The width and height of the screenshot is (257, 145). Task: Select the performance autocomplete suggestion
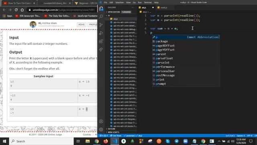(186, 67)
